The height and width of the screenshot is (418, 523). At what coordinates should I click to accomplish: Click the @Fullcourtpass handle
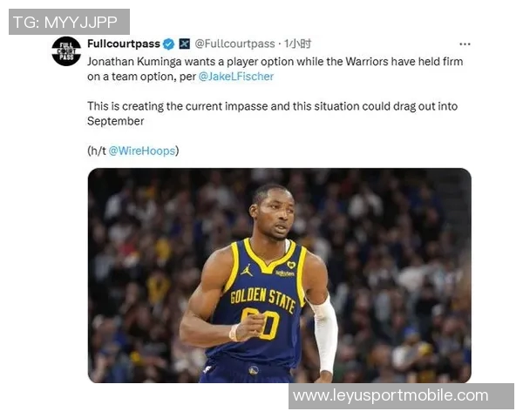coord(234,44)
